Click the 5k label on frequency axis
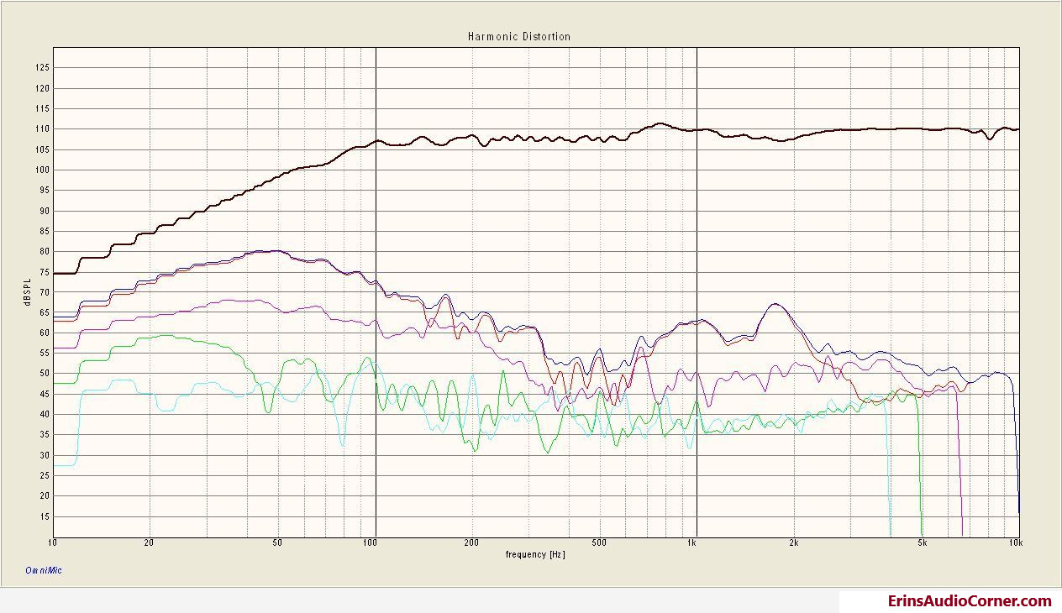This screenshot has width=1062, height=613. coord(922,543)
